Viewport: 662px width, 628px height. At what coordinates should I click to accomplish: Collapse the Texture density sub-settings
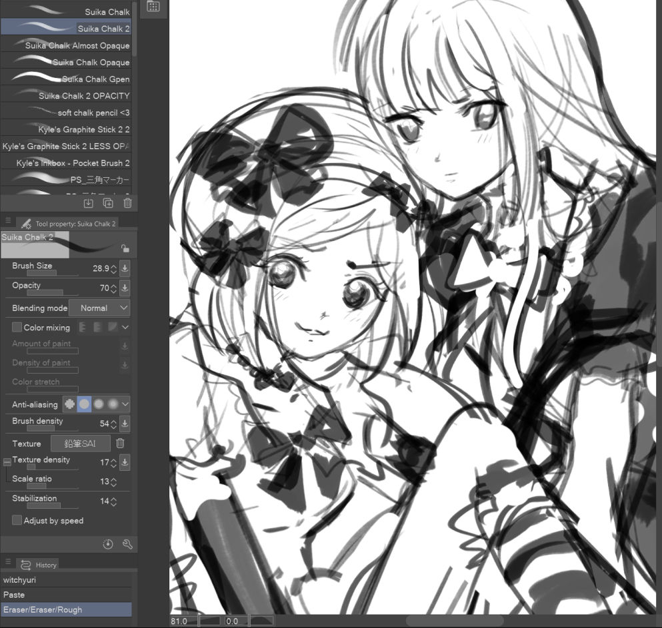pos(7,461)
